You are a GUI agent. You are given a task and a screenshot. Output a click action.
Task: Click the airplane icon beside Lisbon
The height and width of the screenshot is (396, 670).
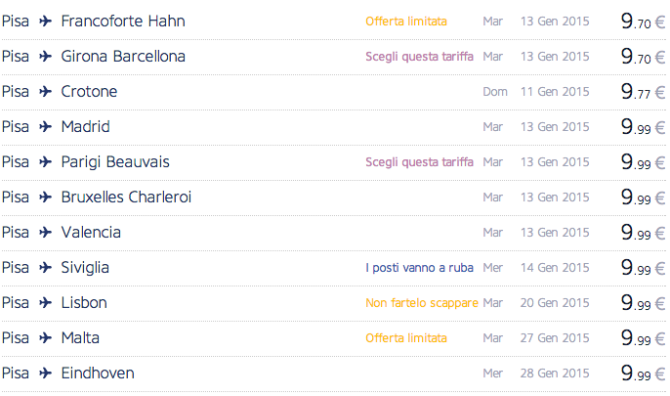pos(45,302)
